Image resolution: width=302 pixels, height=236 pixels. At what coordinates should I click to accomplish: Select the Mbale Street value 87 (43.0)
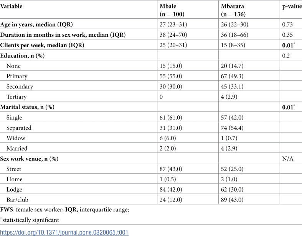pyautogui.click(x=171, y=169)
